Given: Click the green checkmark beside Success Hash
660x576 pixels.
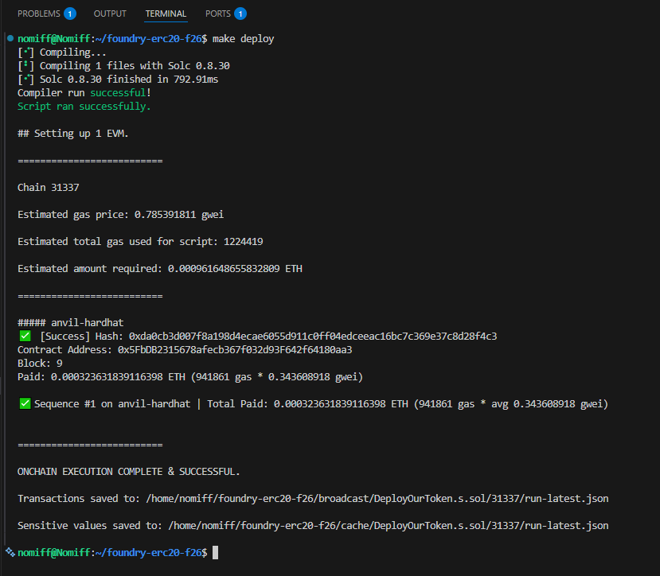Looking at the screenshot, I should tap(25, 336).
